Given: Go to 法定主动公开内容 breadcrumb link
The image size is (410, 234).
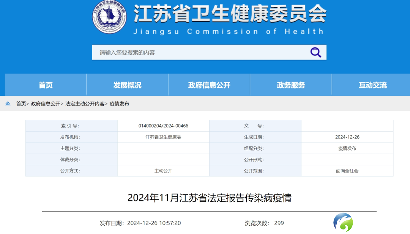Looking at the screenshot, I should coord(85,104).
